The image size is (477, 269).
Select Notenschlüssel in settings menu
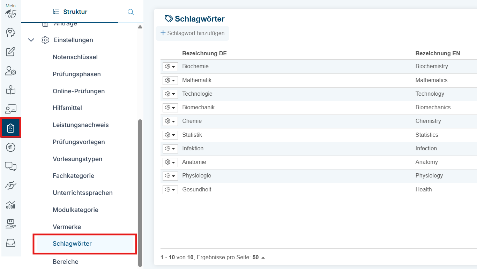click(x=75, y=57)
